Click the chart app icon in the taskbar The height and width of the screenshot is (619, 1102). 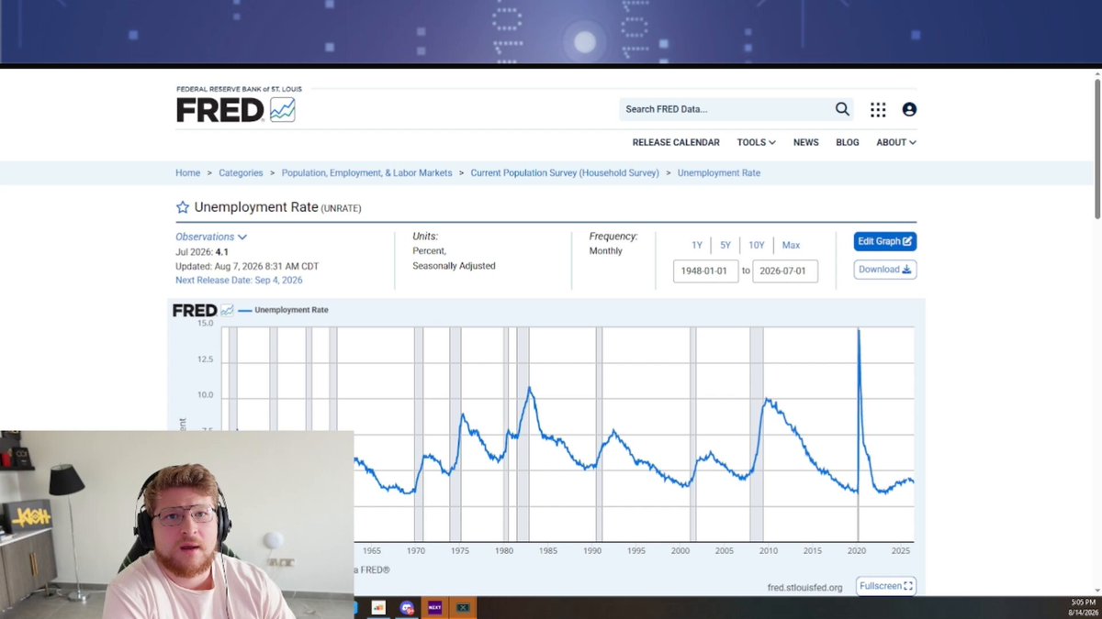tap(377, 607)
